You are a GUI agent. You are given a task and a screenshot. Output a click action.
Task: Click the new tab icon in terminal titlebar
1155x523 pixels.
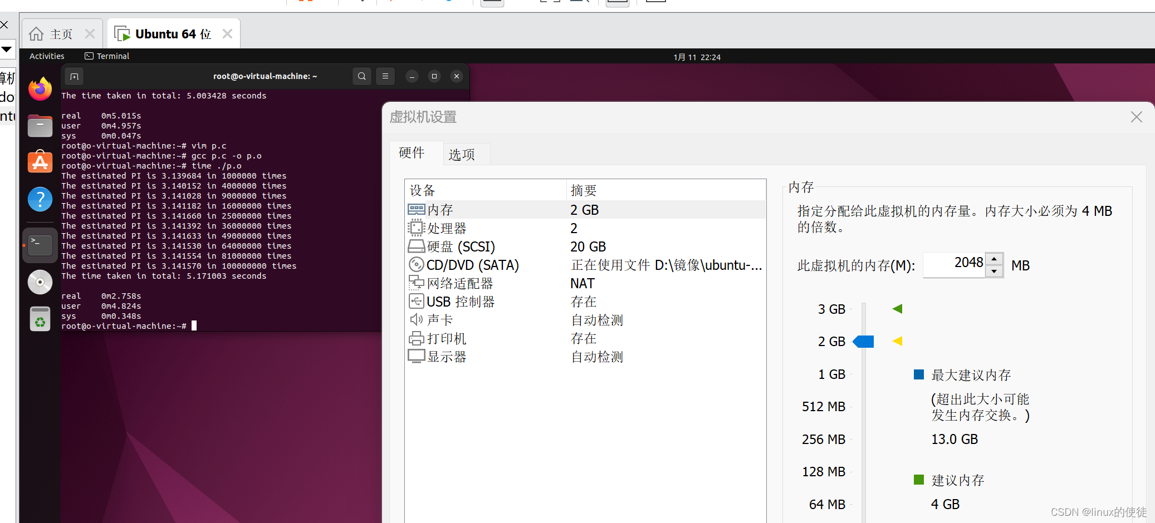click(75, 76)
